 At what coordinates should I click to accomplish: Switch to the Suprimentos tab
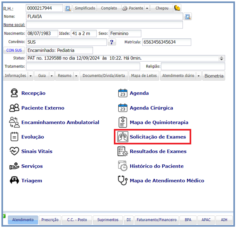coord(108,220)
